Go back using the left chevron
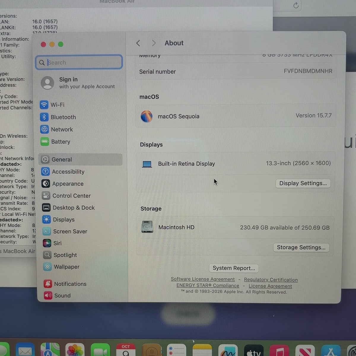 coord(138,43)
